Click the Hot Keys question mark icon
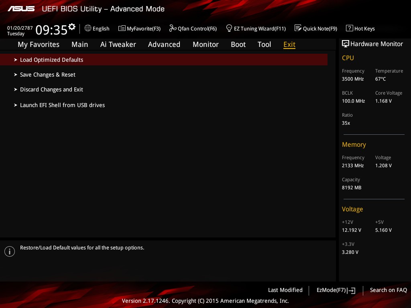The image size is (411, 308). 350,28
